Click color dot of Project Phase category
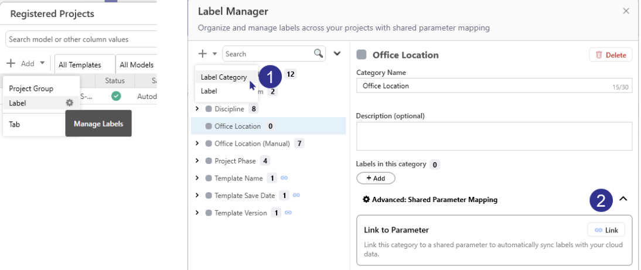Viewport: 641px width, 270px height. click(x=209, y=161)
